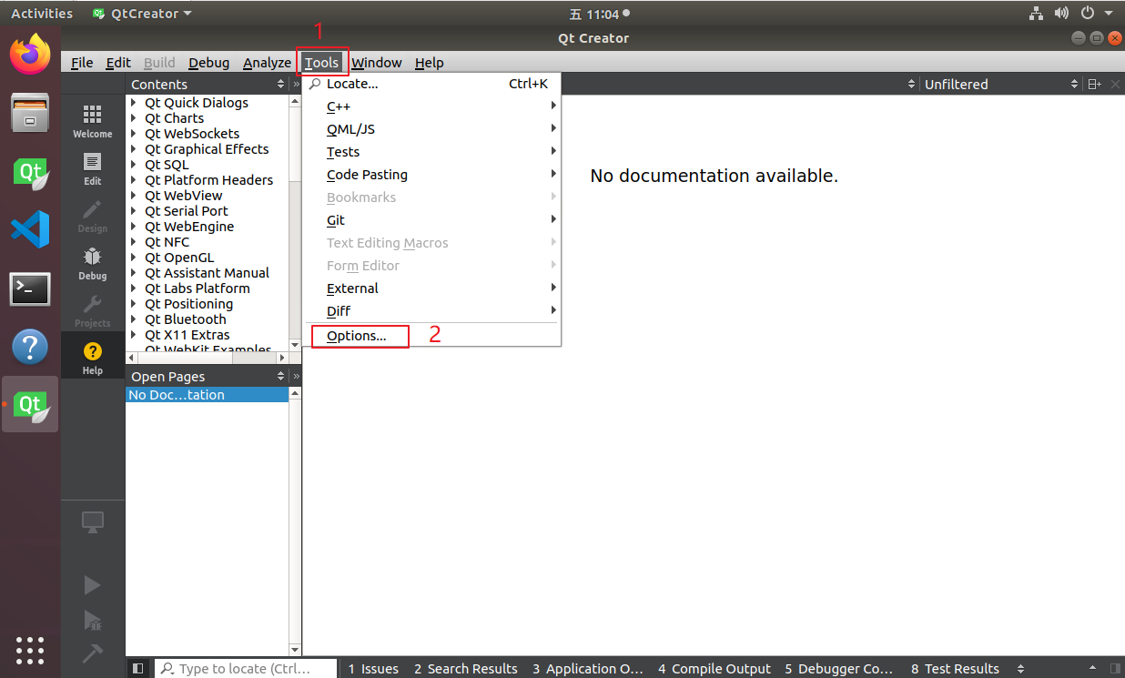This screenshot has height=678, width=1125.
Task: Open the 2 Search Results pane
Action: tap(466, 669)
